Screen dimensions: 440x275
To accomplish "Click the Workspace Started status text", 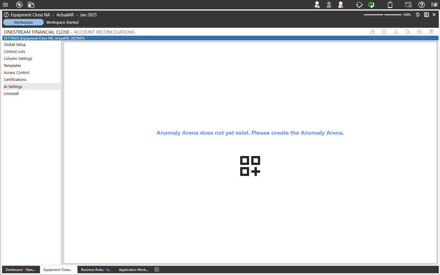I will (x=62, y=22).
